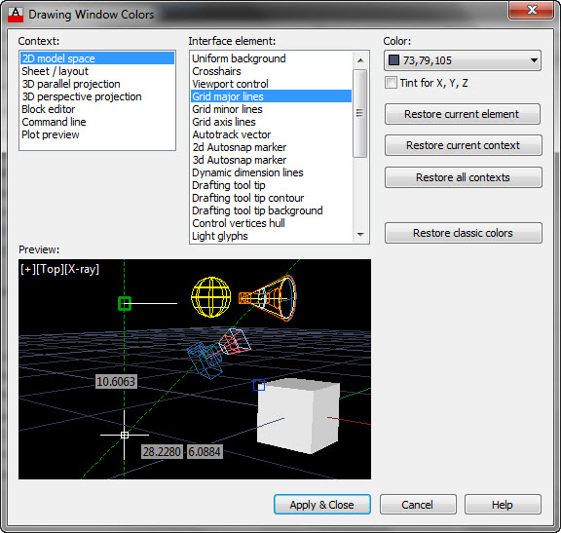This screenshot has height=533, width=561.
Task: Open the Color dropdown arrow
Action: pos(534,60)
